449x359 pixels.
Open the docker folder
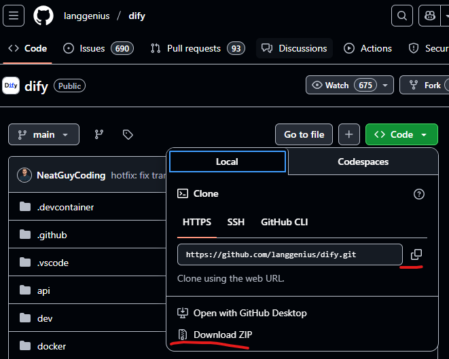[x=51, y=346]
